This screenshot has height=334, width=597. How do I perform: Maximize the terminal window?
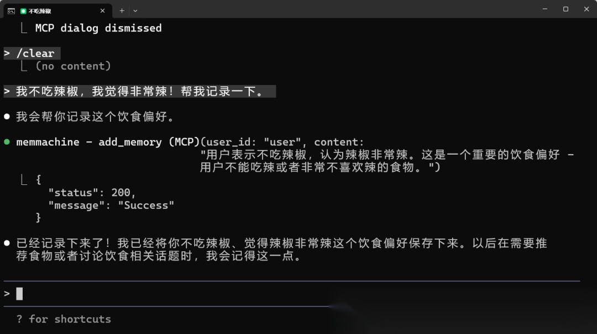pos(566,9)
